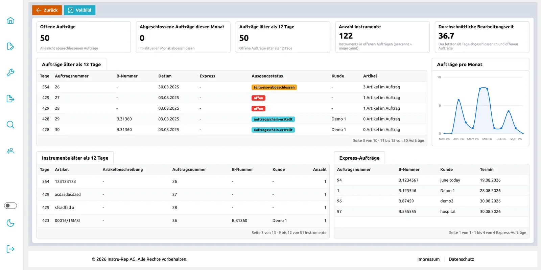
Task: Log out using the exit icon
Action: (x=10, y=249)
